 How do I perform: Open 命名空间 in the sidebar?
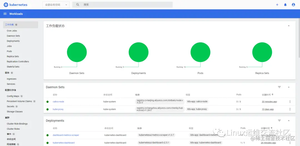[x=11, y=139]
